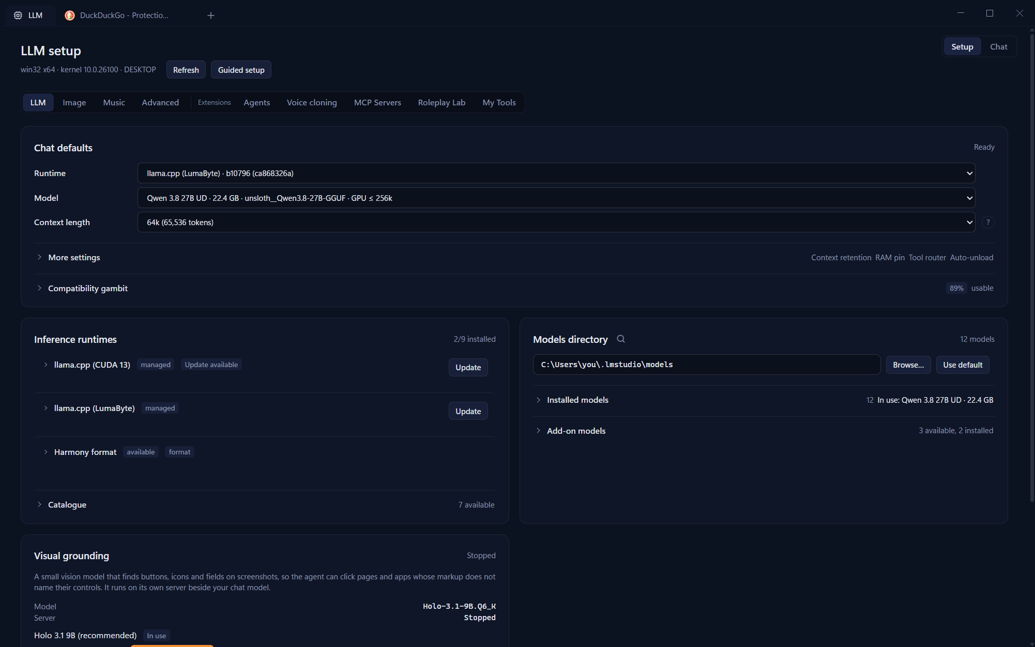
Task: Click the 'In use' badge for Holo 3.1 9B
Action: click(157, 636)
